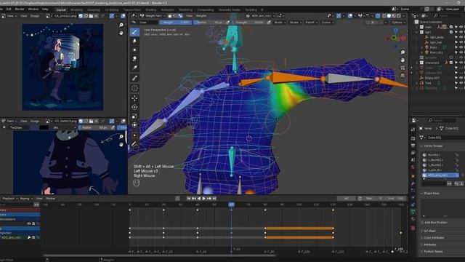
Task: Open the Render properties tab icon
Action: tap(413, 138)
